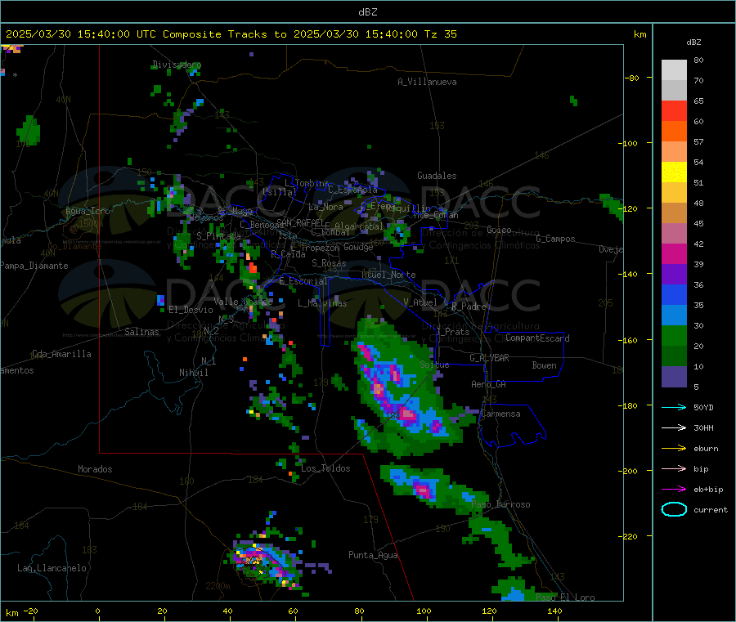Click the cyan 'current' ellipse icon

(x=674, y=509)
